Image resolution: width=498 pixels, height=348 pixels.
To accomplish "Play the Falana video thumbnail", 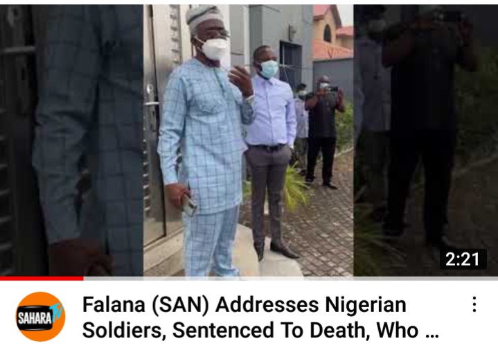I will tap(249, 140).
